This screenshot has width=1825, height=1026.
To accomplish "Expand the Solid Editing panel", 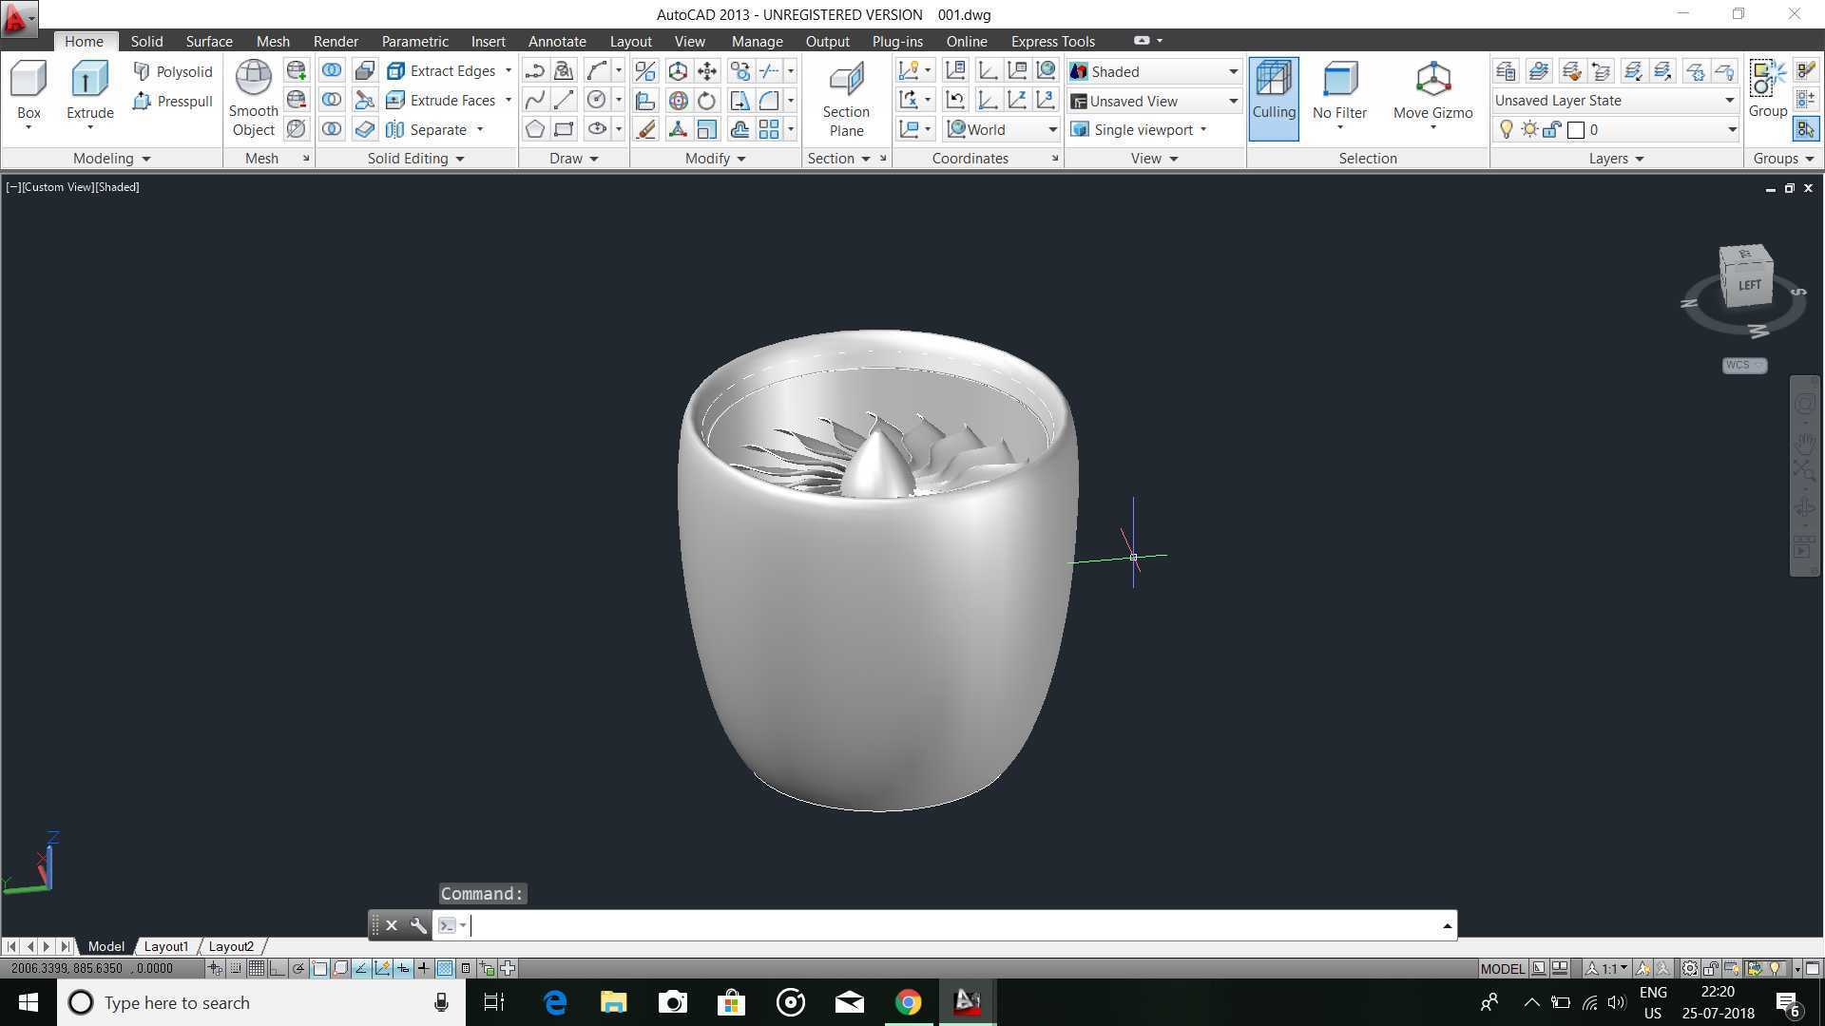I will (x=415, y=158).
